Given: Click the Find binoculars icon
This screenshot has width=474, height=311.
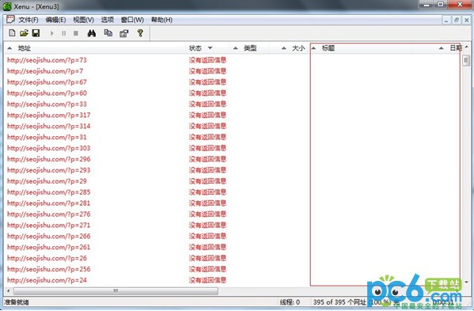Looking at the screenshot, I should (92, 33).
